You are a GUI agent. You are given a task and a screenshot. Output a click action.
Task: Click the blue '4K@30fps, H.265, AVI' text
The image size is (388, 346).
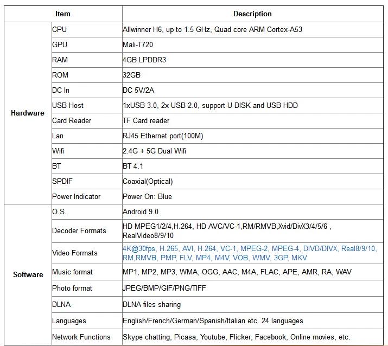pos(250,253)
